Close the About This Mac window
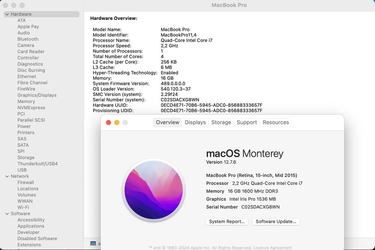The width and height of the screenshot is (375, 250). point(108,123)
